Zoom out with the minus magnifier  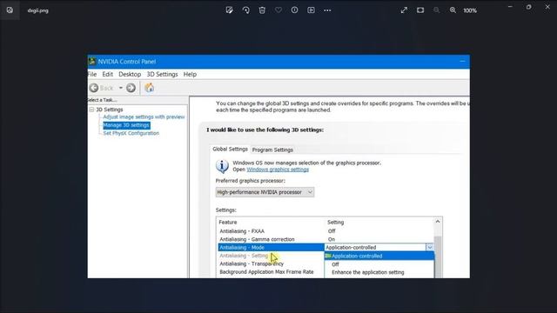coord(437,10)
